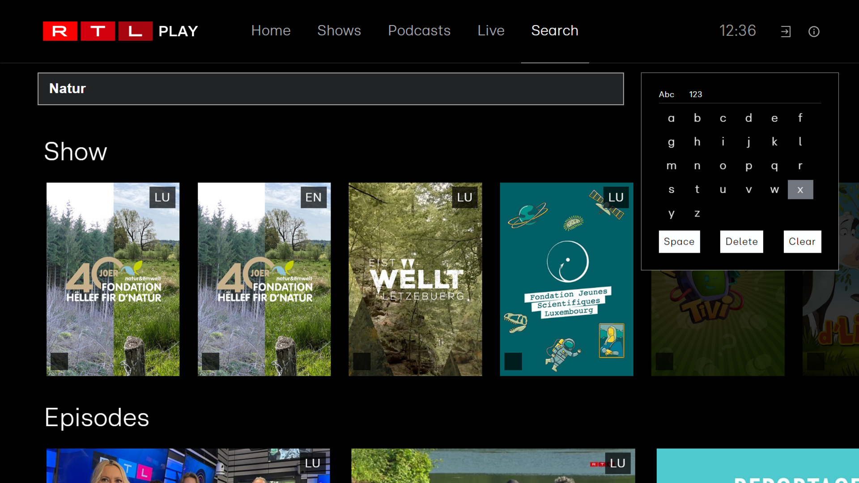Tap the letter d key
The width and height of the screenshot is (859, 483).
[748, 118]
